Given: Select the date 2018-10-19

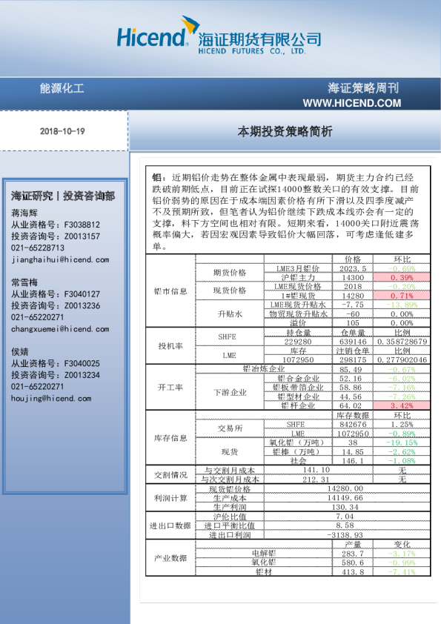Looking at the screenshot, I should (62, 131).
